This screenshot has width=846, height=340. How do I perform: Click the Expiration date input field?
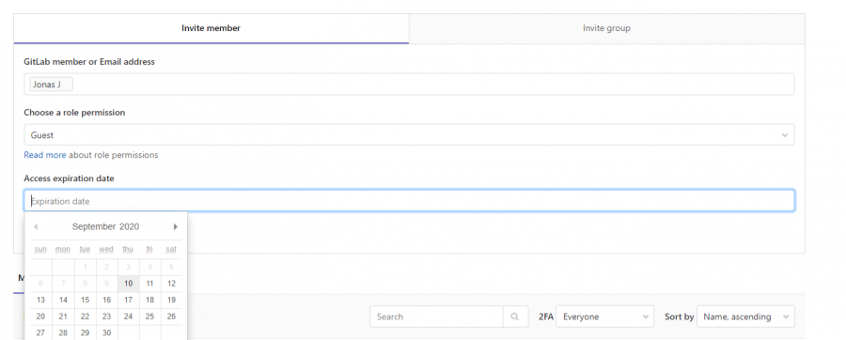409,201
